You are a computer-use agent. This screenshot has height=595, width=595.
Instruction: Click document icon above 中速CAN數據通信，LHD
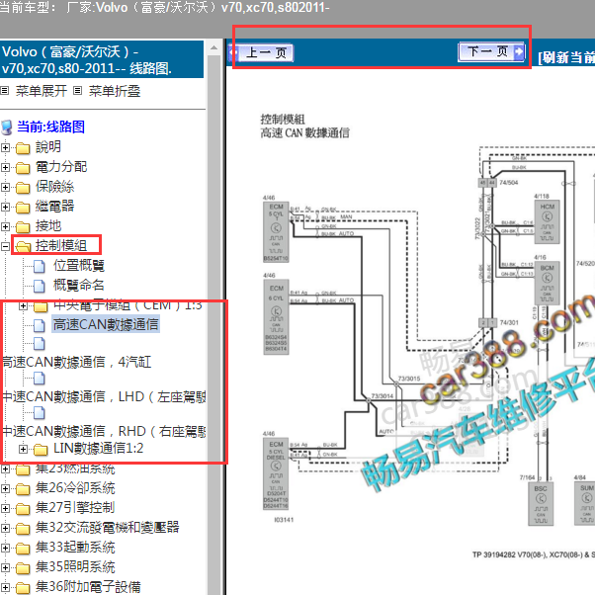(x=40, y=378)
